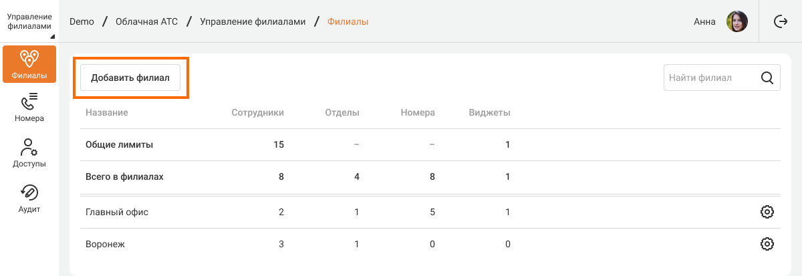802x276 pixels.
Task: Navigate to Облачная АТС breadcrumb
Action: (x=146, y=21)
